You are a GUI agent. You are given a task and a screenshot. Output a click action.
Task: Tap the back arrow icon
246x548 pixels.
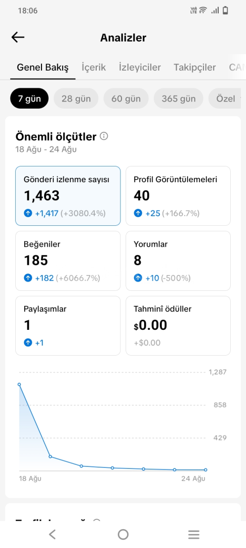[18, 38]
